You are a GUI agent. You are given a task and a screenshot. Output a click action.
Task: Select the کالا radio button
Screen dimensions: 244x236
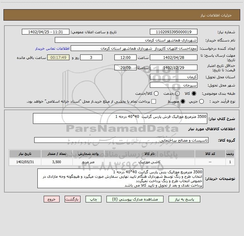pyautogui.click(x=194, y=93)
